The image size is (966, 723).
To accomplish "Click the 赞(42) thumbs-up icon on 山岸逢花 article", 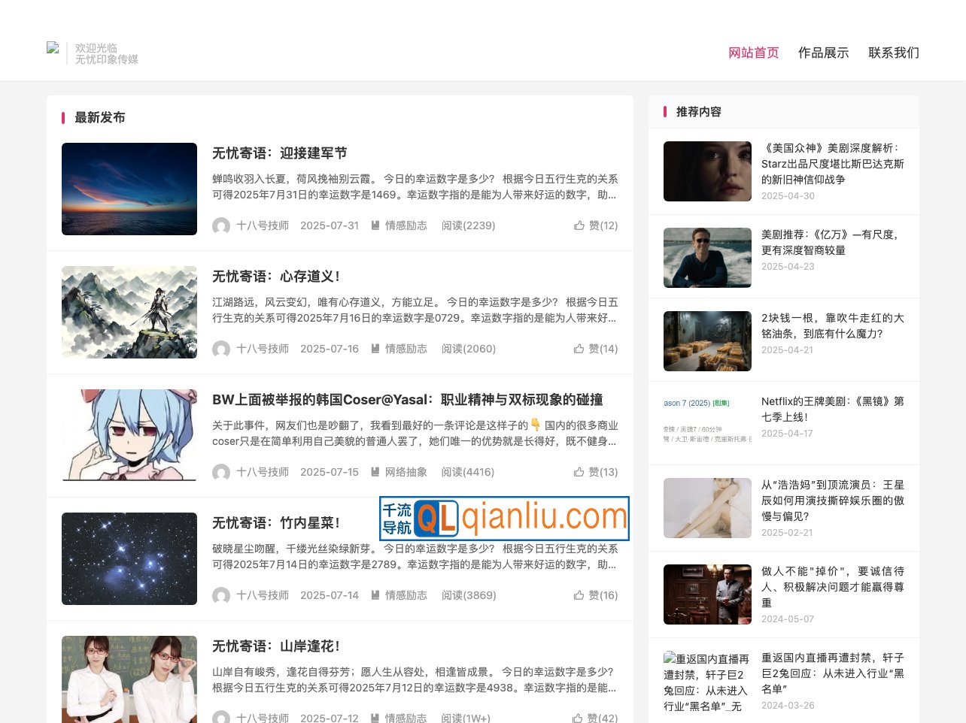I will [579, 718].
